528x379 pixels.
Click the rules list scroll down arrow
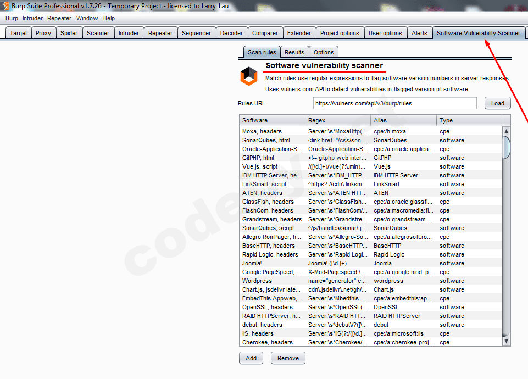506,341
